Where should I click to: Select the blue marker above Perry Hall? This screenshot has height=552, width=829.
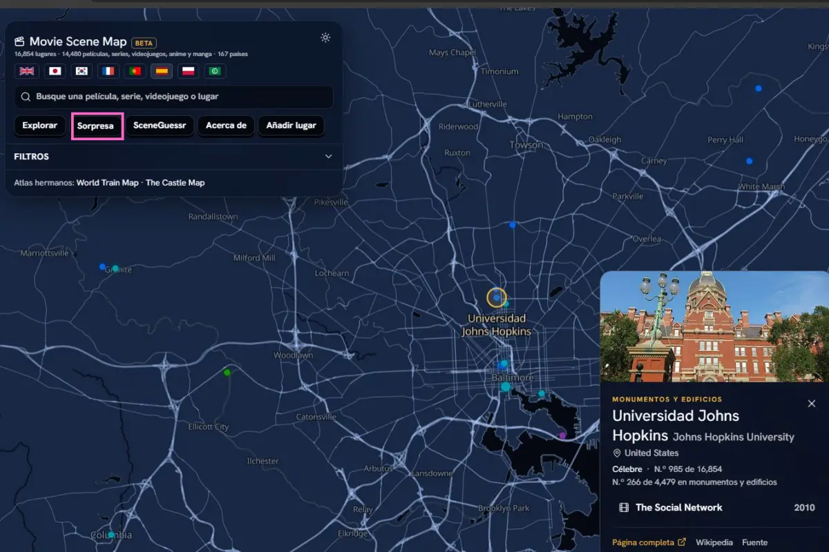[x=759, y=88]
